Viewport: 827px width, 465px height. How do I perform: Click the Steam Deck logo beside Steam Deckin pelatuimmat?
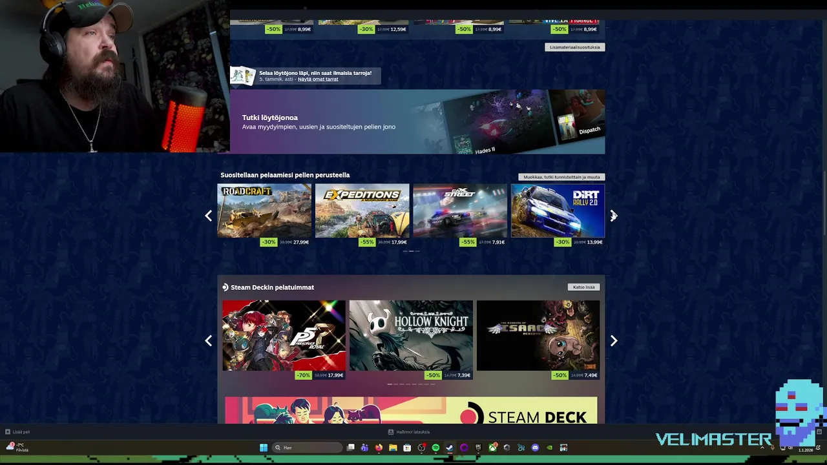tap(225, 287)
